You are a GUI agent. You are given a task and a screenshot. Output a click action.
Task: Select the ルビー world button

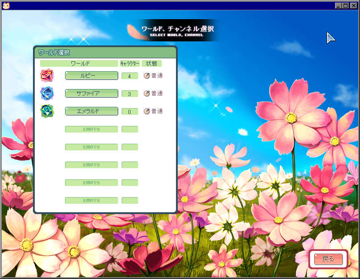[91, 76]
